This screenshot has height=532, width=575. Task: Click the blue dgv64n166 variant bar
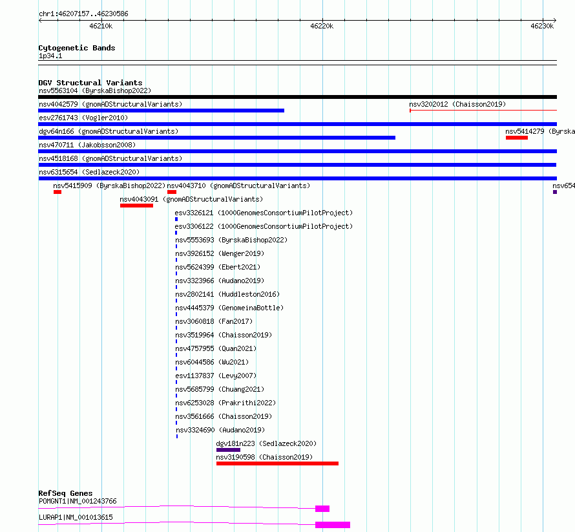pyautogui.click(x=216, y=138)
